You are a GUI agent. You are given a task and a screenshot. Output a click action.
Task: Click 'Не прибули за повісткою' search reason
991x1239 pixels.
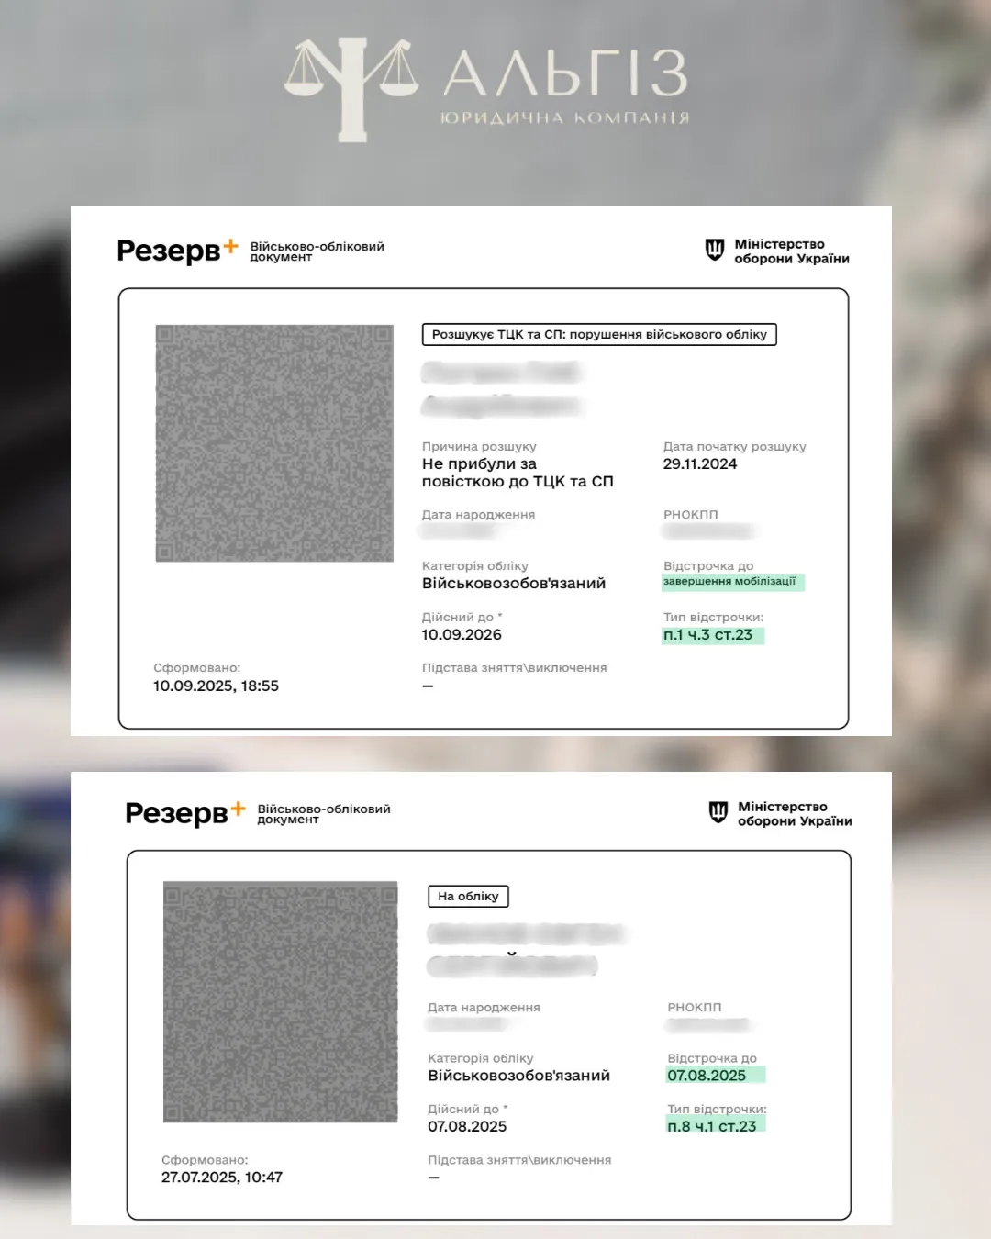(518, 473)
